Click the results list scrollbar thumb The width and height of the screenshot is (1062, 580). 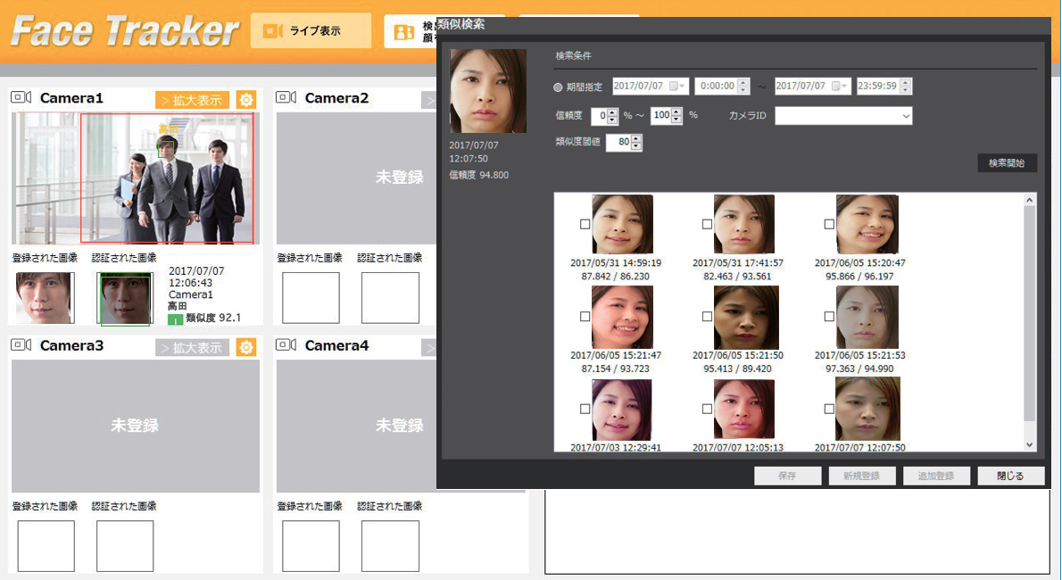1030,313
